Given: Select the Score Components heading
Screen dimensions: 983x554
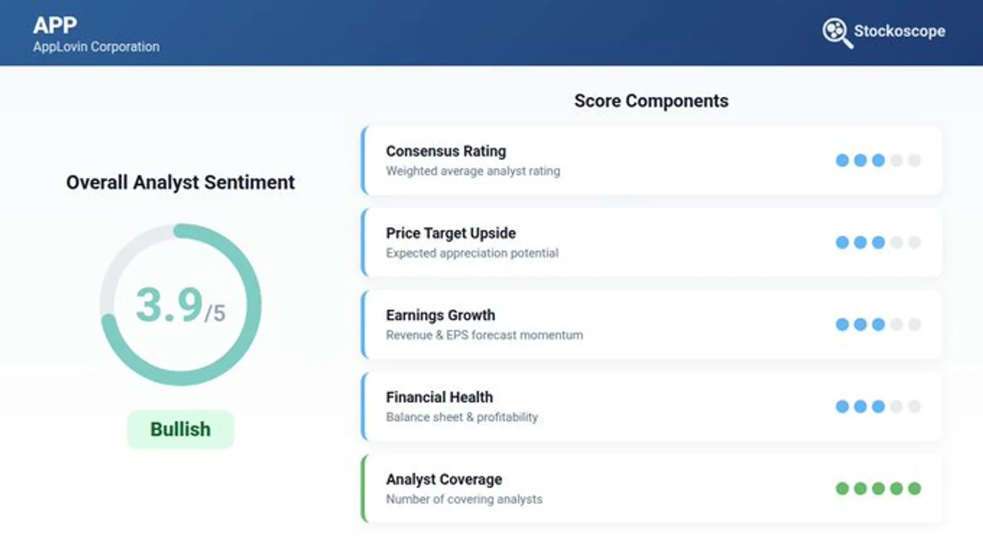Looking at the screenshot, I should [651, 101].
